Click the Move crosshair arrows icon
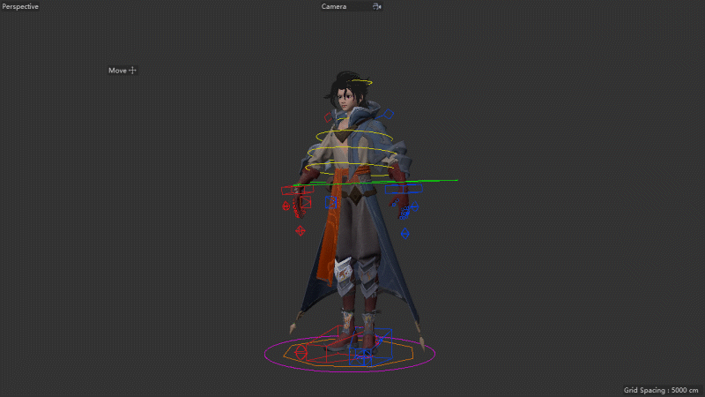The width and height of the screenshot is (705, 397). coord(133,71)
